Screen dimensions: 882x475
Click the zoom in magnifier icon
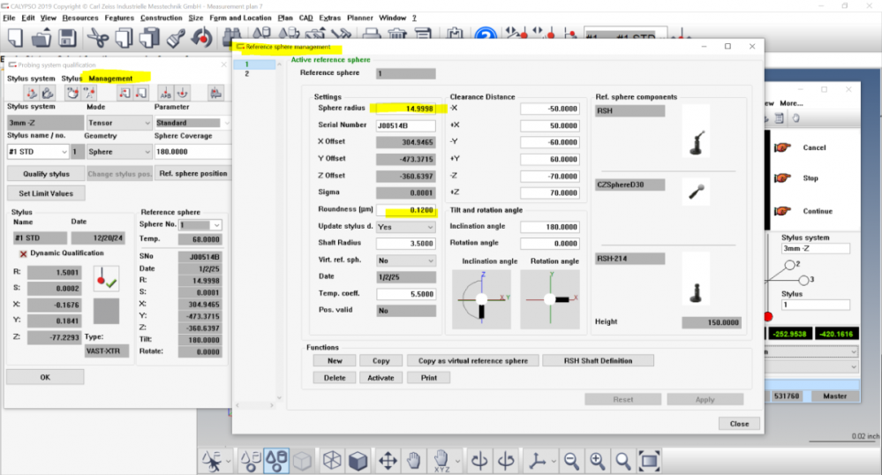point(598,461)
